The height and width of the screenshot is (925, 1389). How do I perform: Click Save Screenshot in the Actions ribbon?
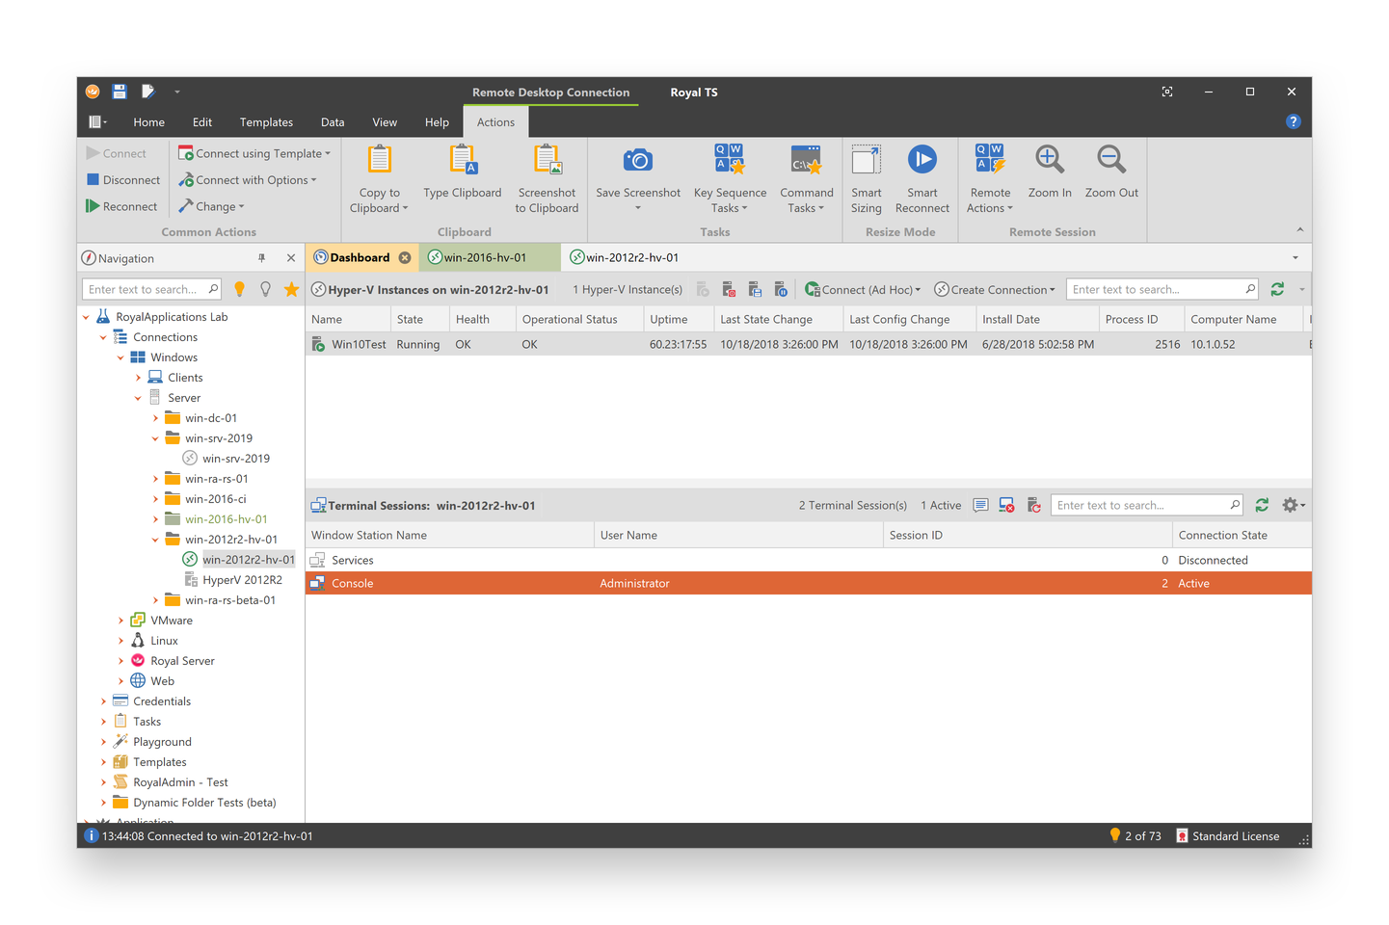point(637,178)
